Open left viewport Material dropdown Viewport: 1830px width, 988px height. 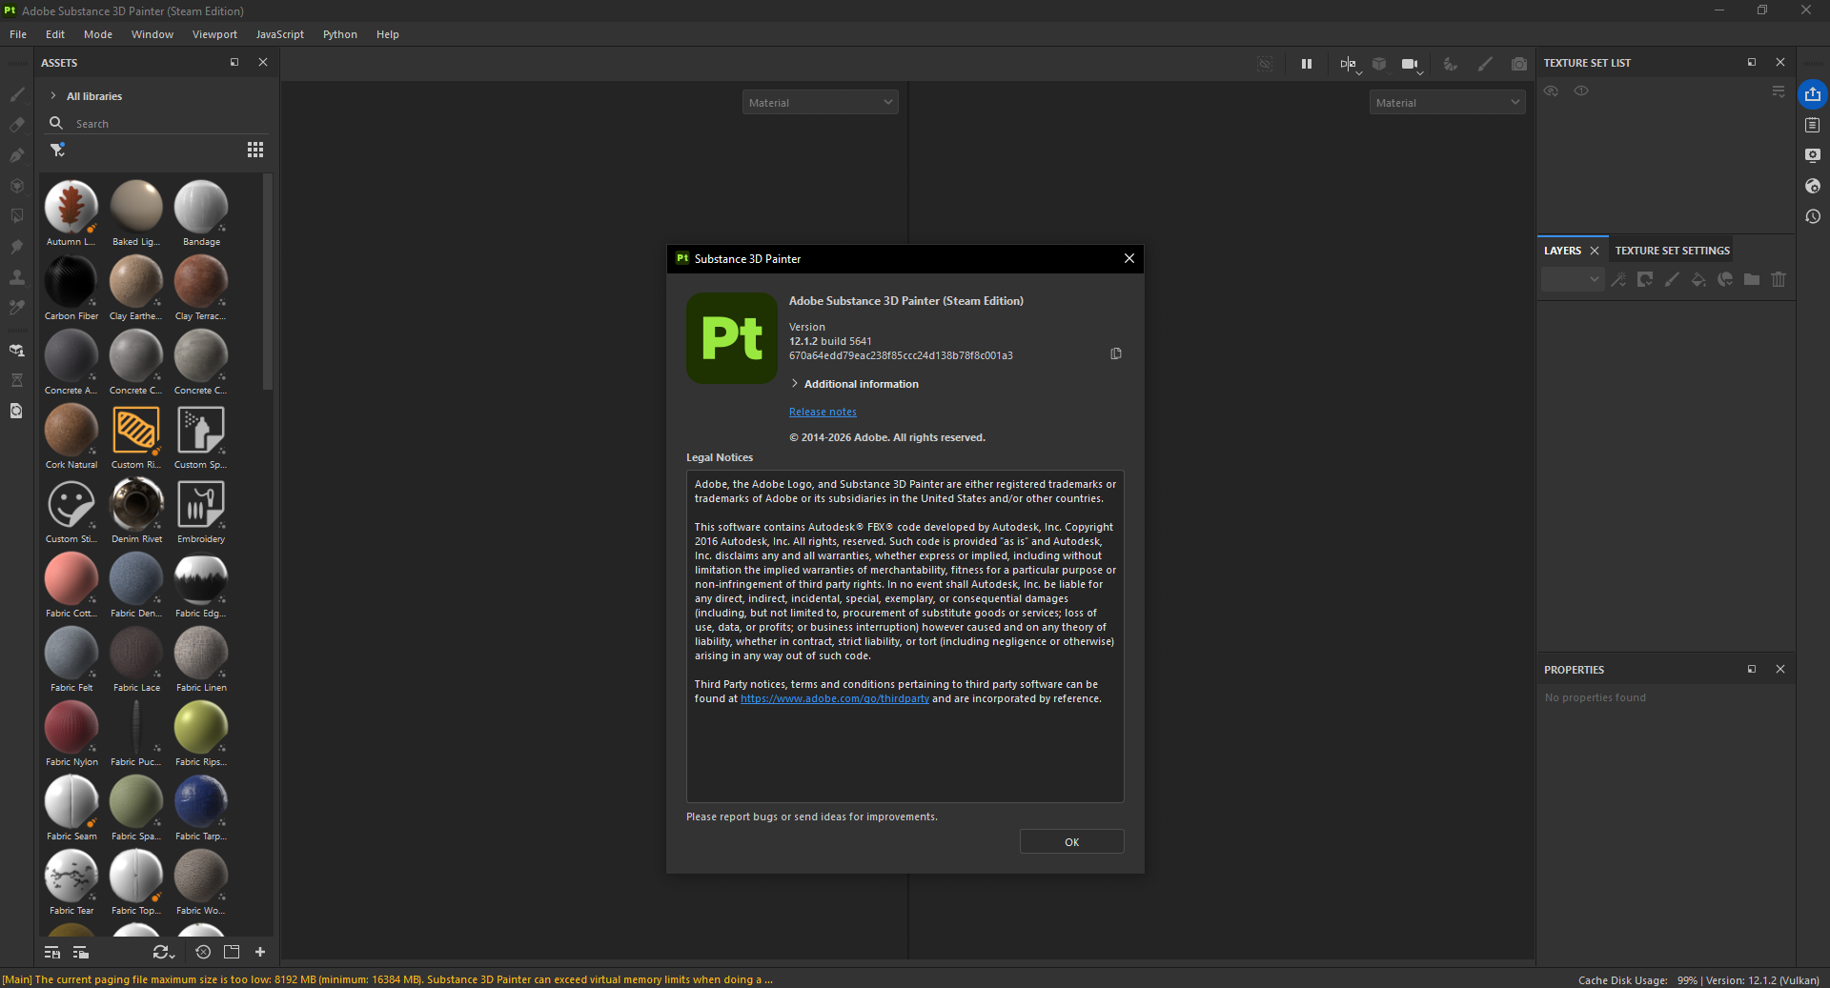point(821,102)
